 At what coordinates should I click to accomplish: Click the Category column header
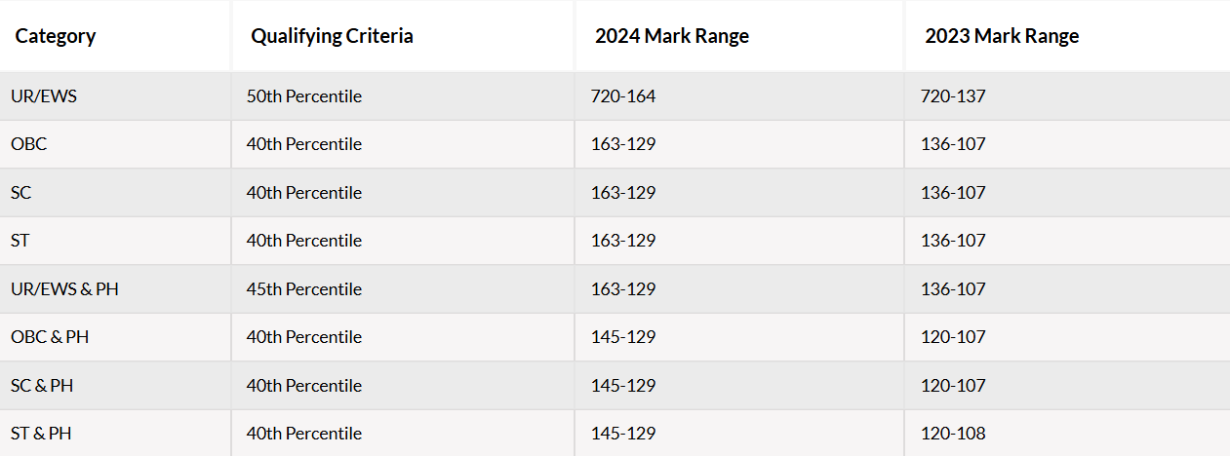point(56,36)
